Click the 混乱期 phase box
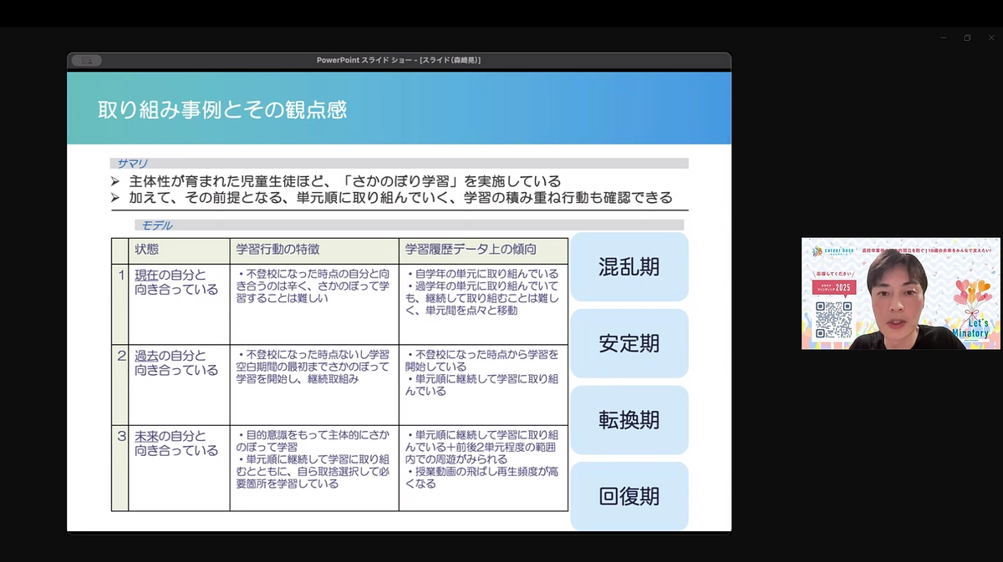Screen dimensions: 1003x562 [629, 268]
